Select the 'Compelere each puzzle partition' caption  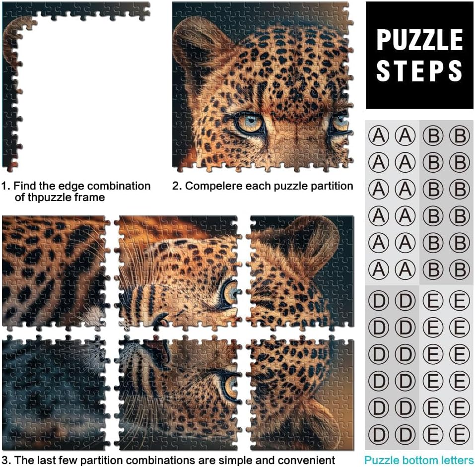pyautogui.click(x=263, y=186)
